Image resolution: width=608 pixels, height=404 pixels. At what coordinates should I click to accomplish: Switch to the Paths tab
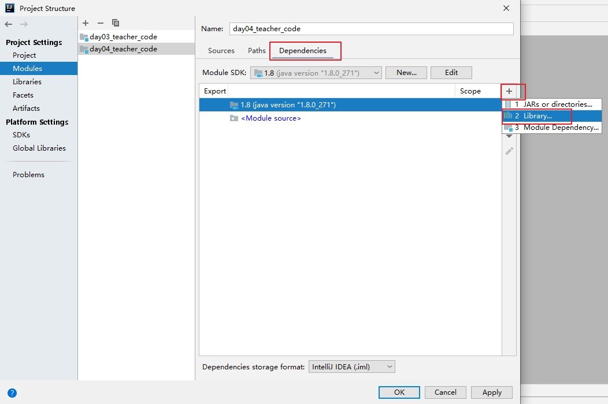257,51
